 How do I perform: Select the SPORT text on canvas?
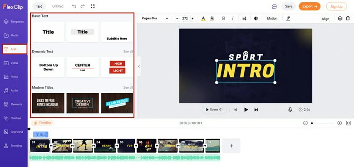tap(246, 57)
